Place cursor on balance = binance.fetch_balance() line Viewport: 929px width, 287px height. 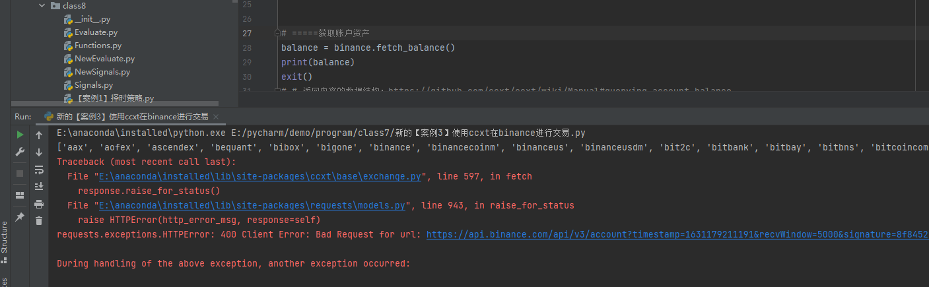[x=368, y=48]
